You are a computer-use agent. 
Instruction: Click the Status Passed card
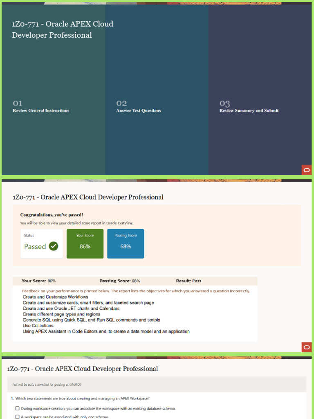tap(42, 243)
